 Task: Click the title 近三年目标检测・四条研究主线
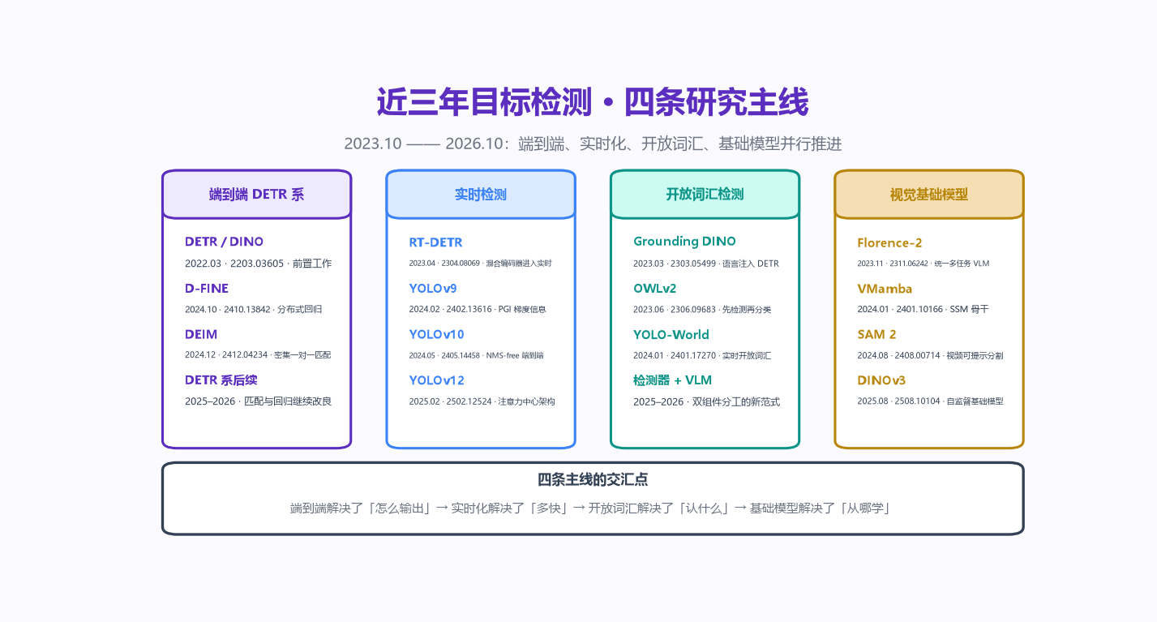593,104
